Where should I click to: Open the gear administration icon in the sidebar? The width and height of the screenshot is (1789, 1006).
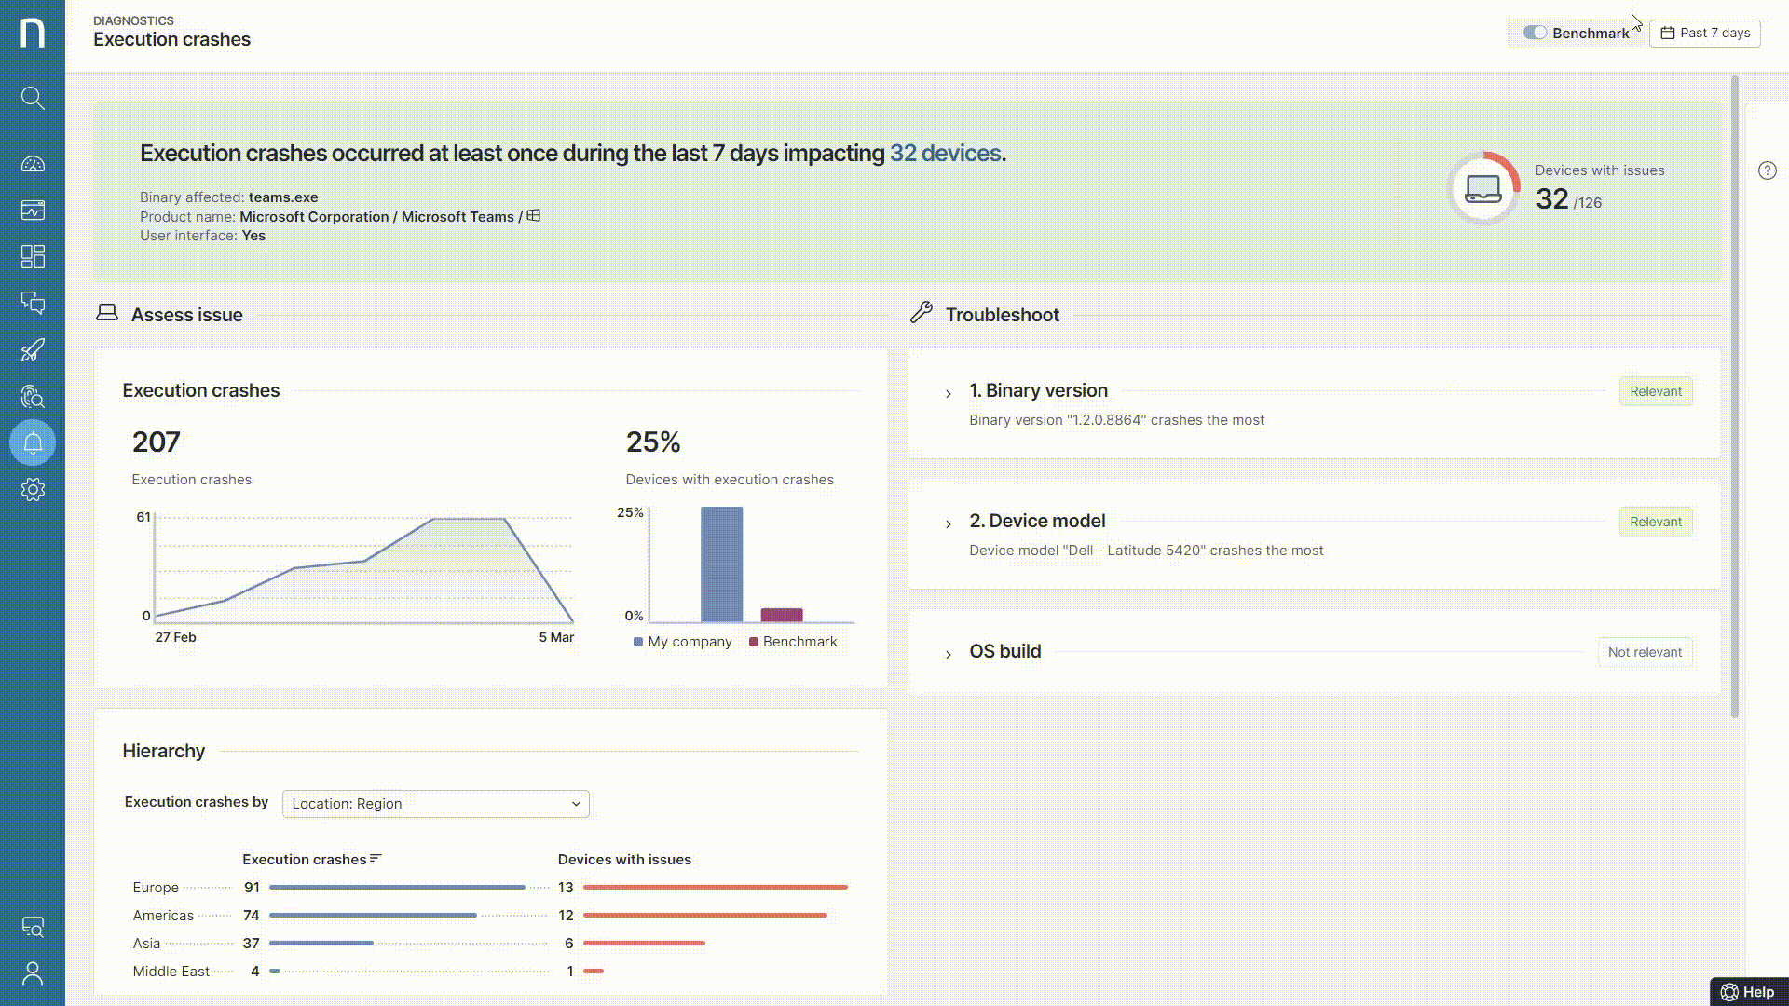(x=33, y=490)
